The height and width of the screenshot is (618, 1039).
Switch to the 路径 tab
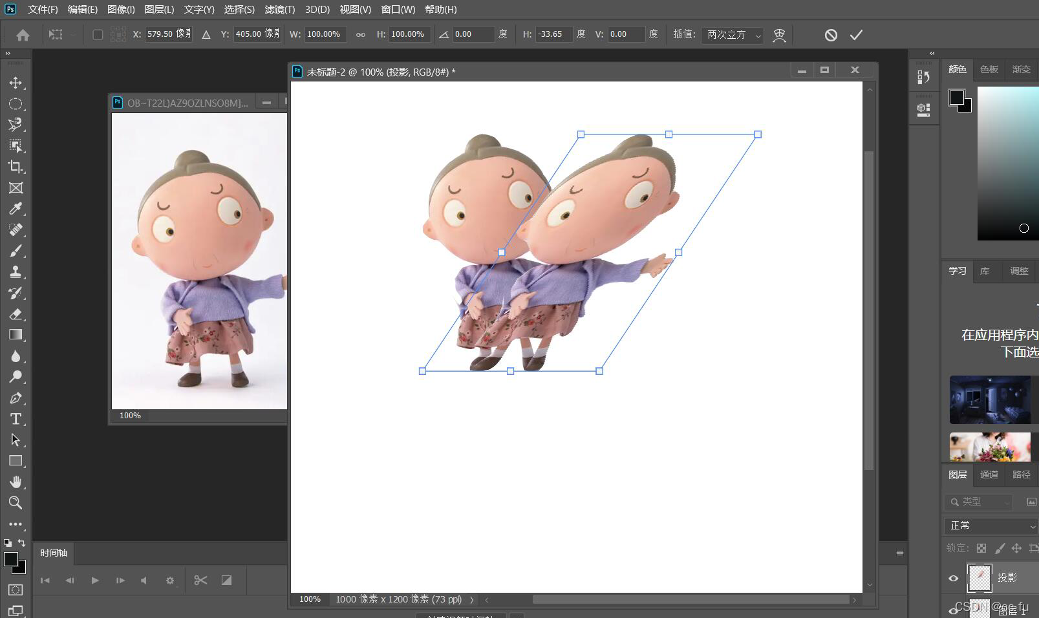(x=1022, y=474)
